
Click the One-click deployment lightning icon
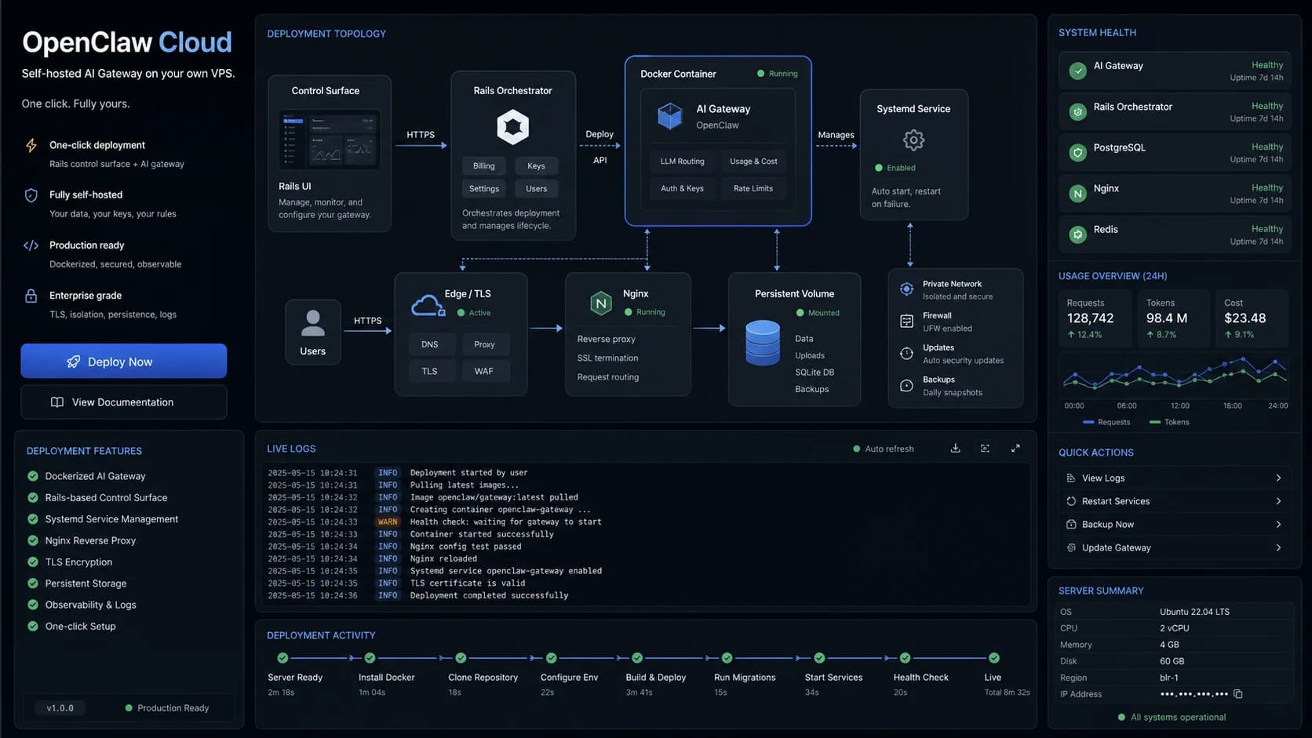click(31, 145)
